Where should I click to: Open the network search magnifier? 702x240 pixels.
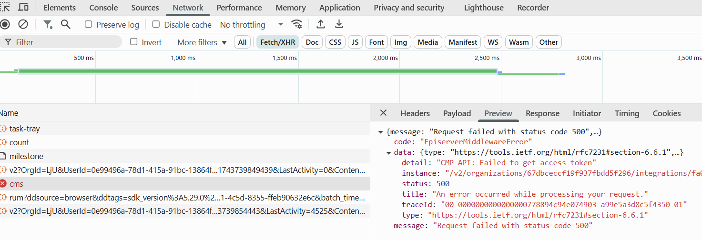point(66,24)
